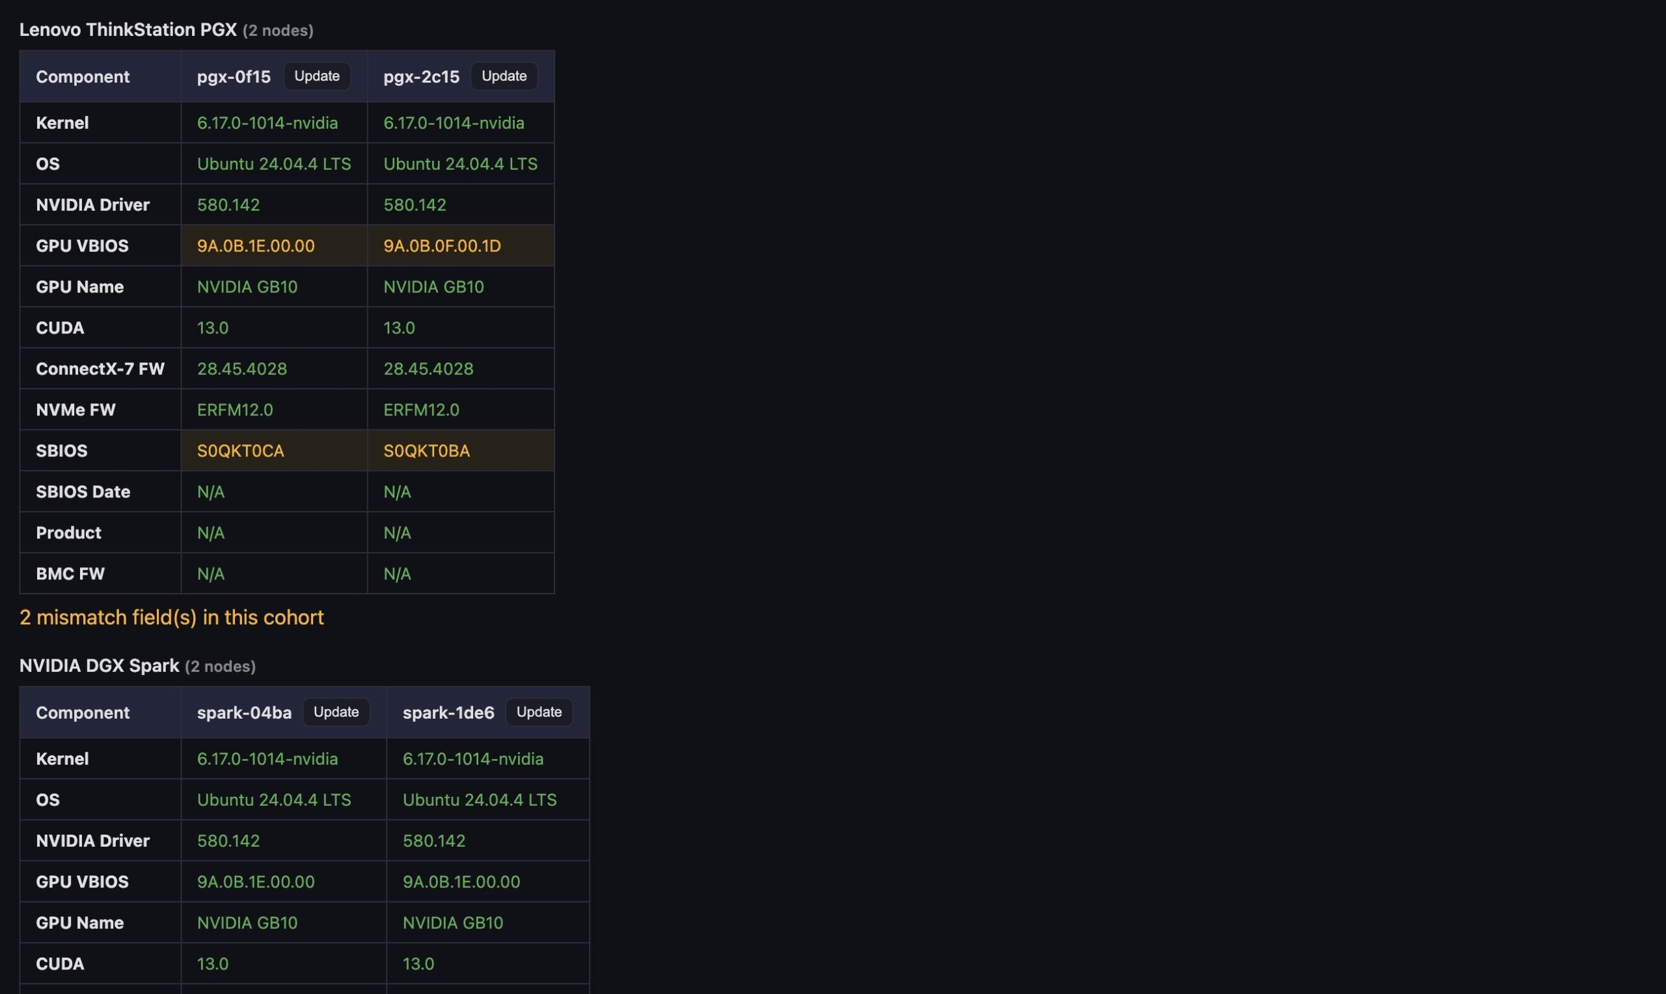Select the mismatched GPU VBIOS value 9A.0B.0F.00.1D
This screenshot has width=1666, height=994.
442,246
